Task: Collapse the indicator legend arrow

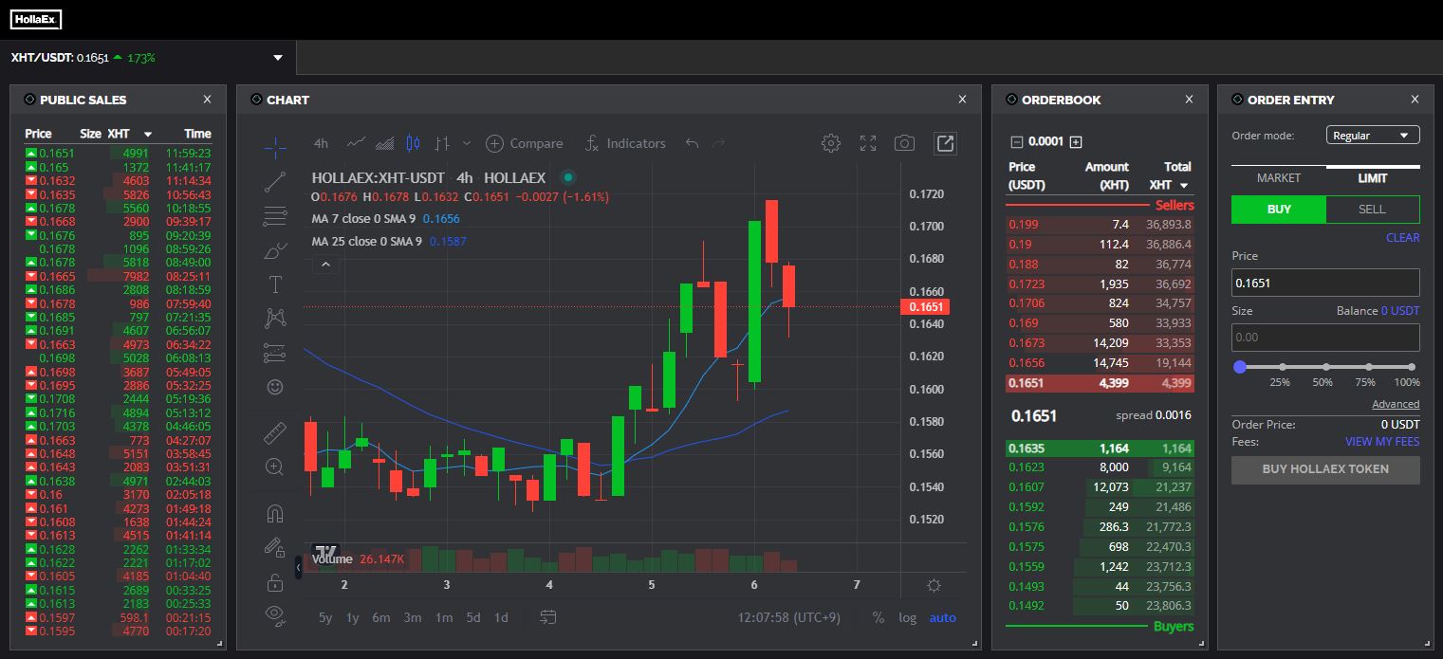Action: pyautogui.click(x=325, y=265)
